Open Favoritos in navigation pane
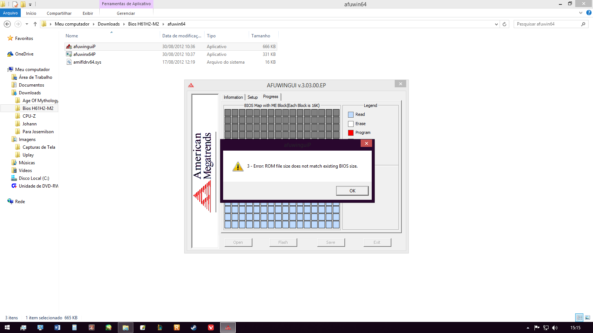The width and height of the screenshot is (593, 333). pyautogui.click(x=24, y=38)
